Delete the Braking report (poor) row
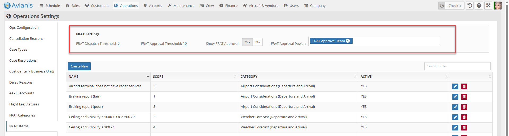509x136 pixels. pyautogui.click(x=464, y=107)
